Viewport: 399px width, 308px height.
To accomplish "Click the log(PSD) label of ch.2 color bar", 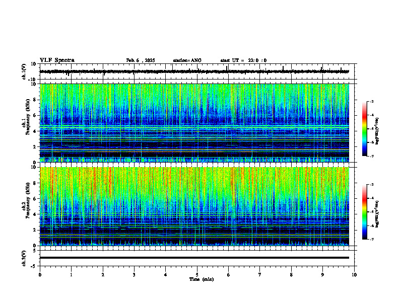I will (x=377, y=214).
